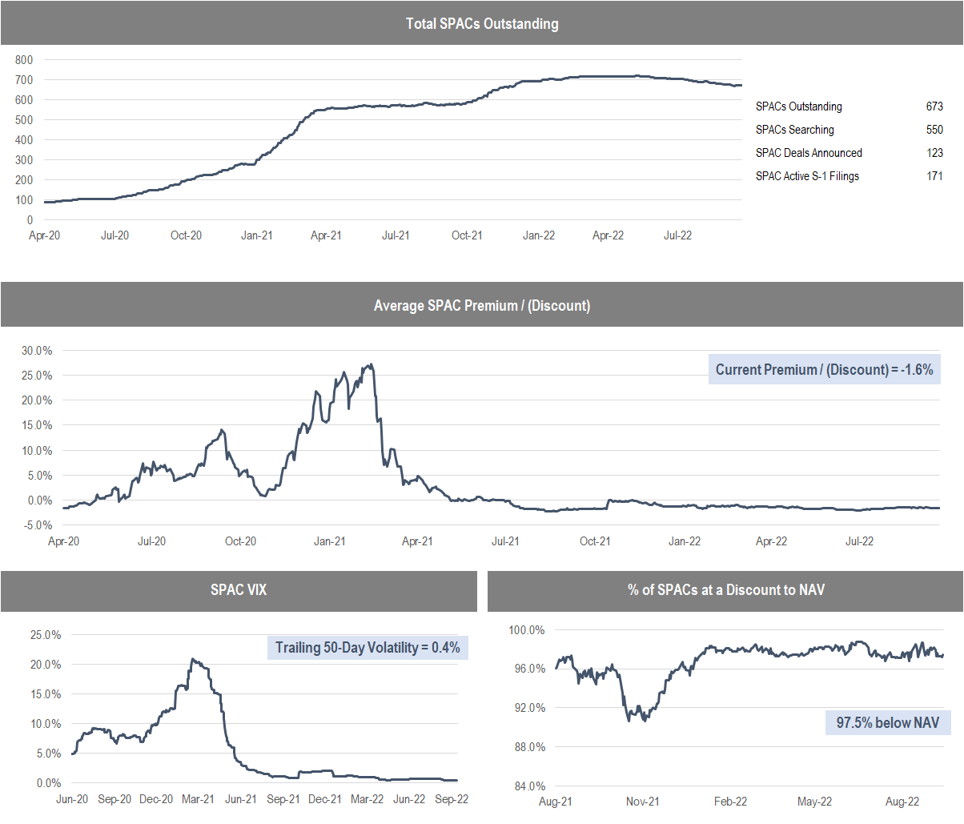Select the 800 label on Total SPACs axis

point(24,60)
